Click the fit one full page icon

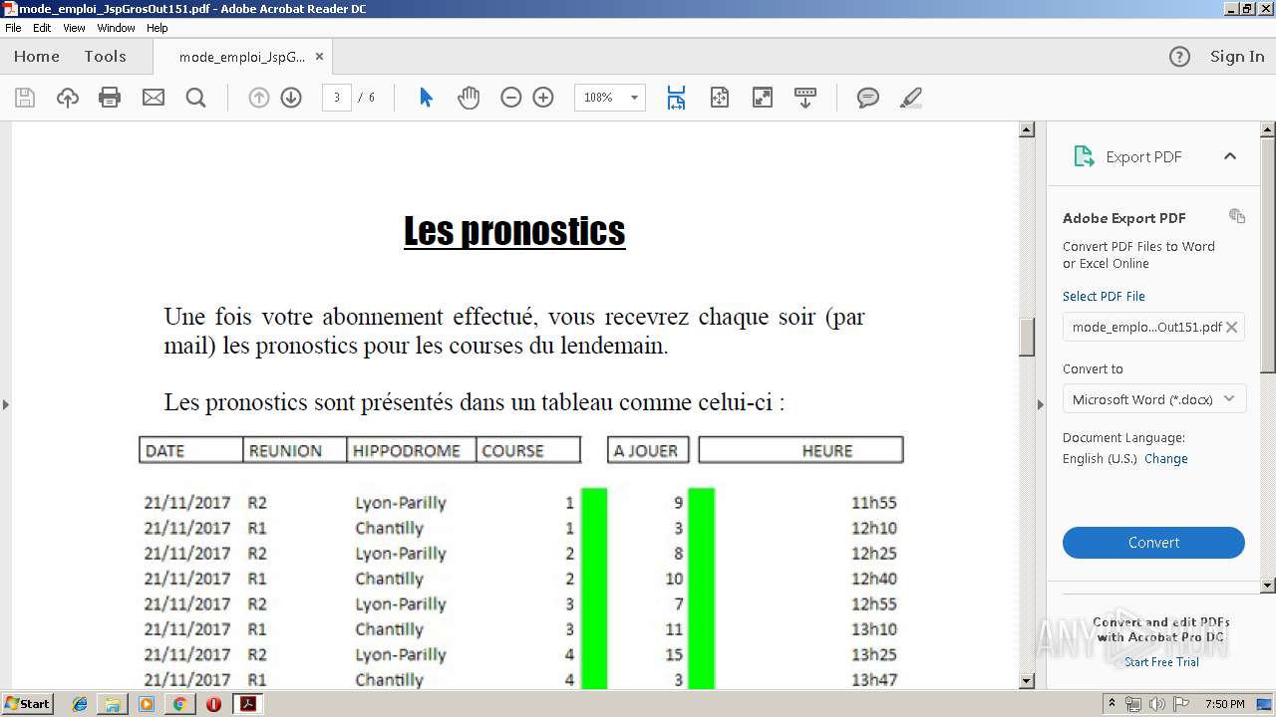(x=720, y=98)
